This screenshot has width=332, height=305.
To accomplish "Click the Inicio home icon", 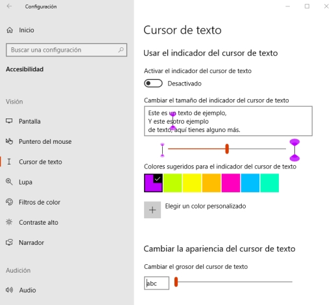I will [x=10, y=30].
